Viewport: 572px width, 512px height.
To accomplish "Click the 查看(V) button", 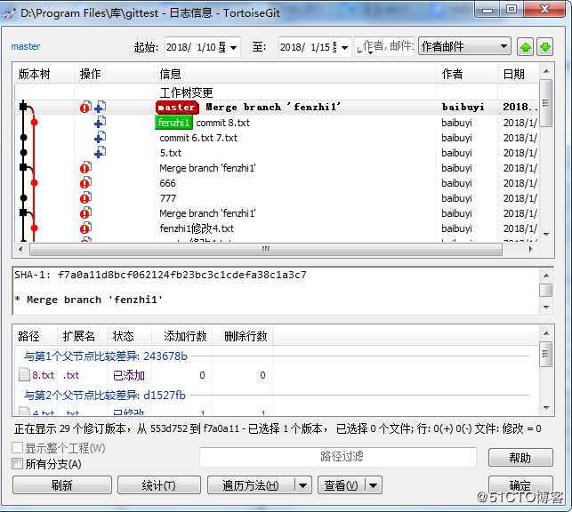I will (341, 485).
